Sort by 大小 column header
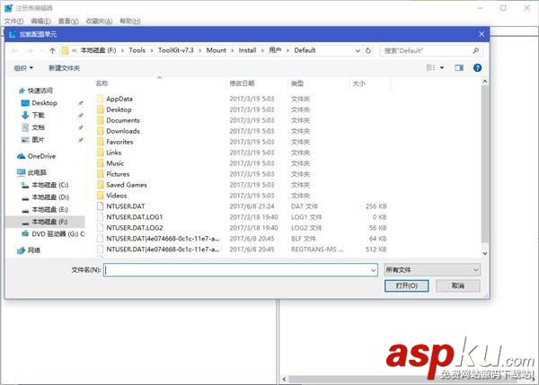 click(x=358, y=83)
